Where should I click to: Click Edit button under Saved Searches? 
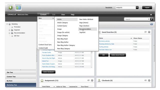[x=103, y=55]
